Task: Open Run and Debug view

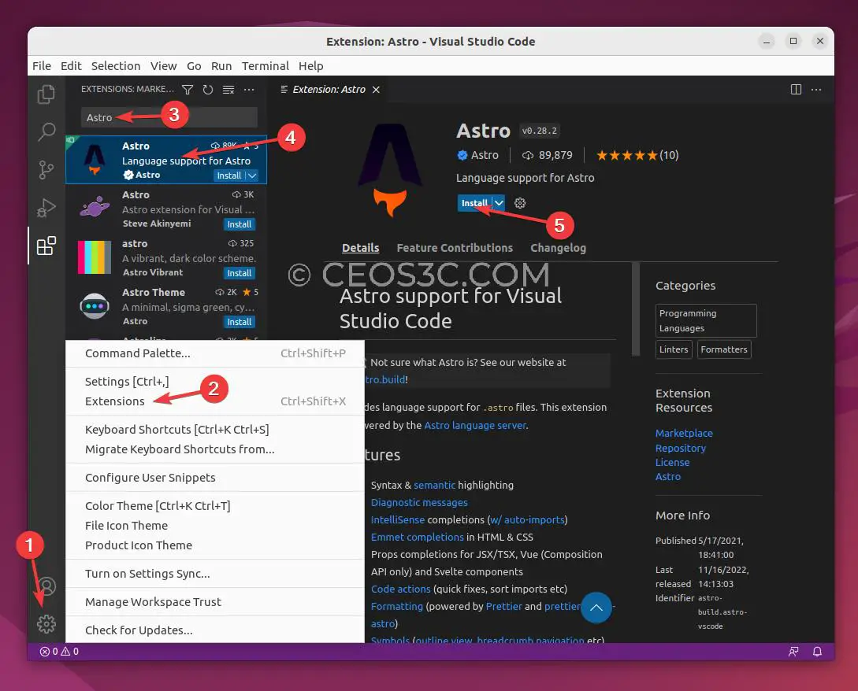Action: coord(46,208)
